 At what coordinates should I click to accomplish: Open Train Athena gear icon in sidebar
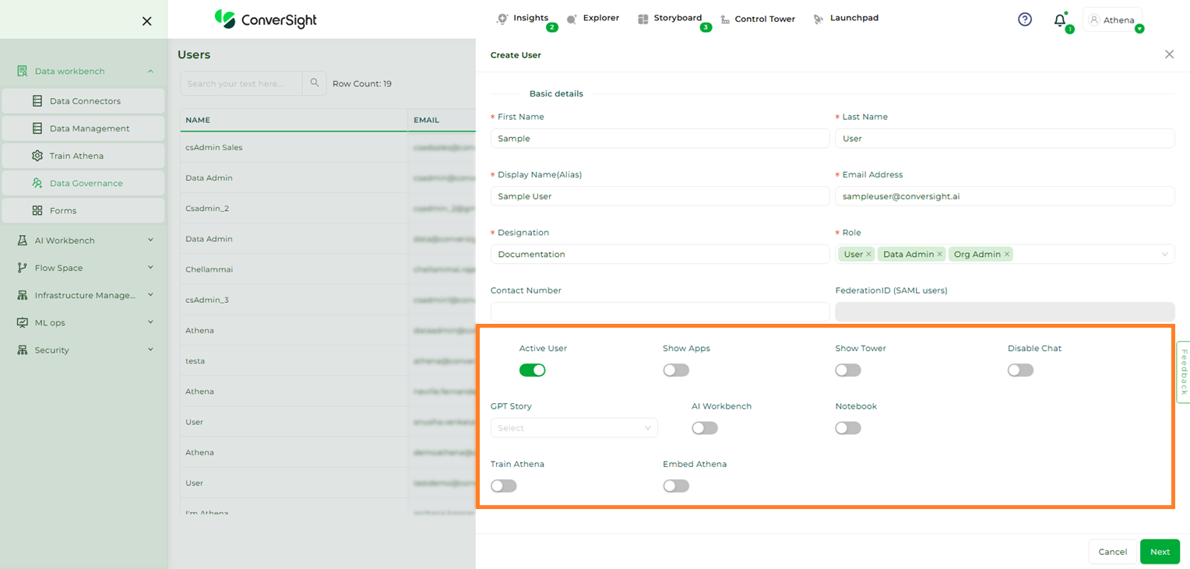pos(37,156)
